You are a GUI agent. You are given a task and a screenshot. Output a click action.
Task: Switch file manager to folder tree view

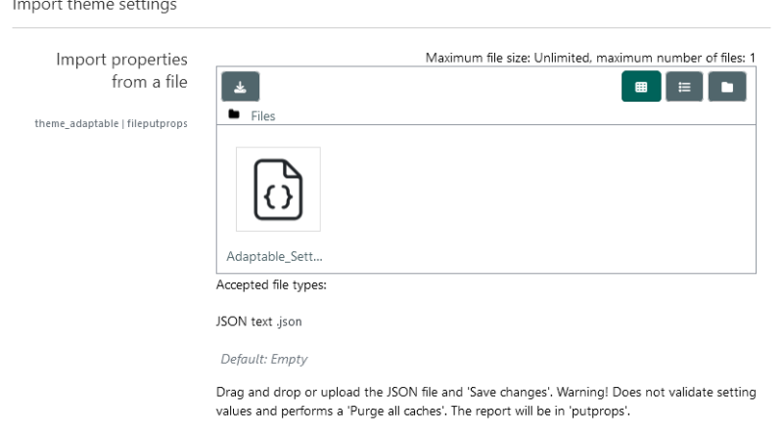point(727,87)
